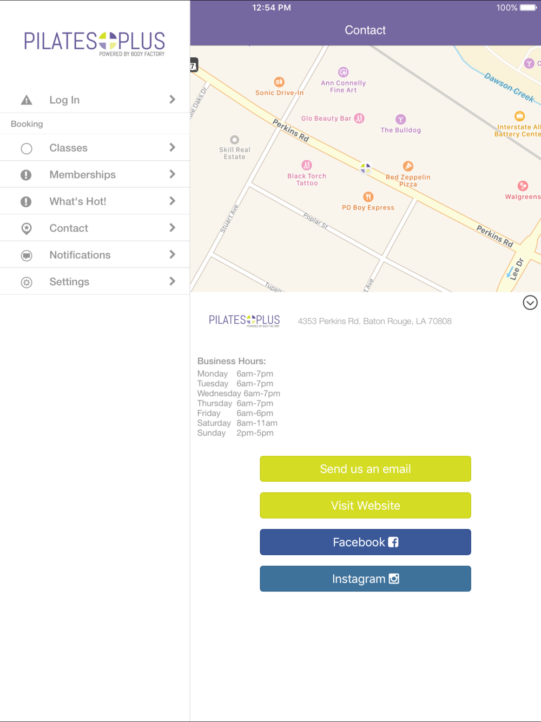Viewport: 541px width, 722px height.
Task: Open the Instagram page button
Action: [x=365, y=579]
